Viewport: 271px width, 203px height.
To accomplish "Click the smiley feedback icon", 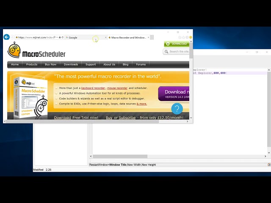I will click(191, 37).
